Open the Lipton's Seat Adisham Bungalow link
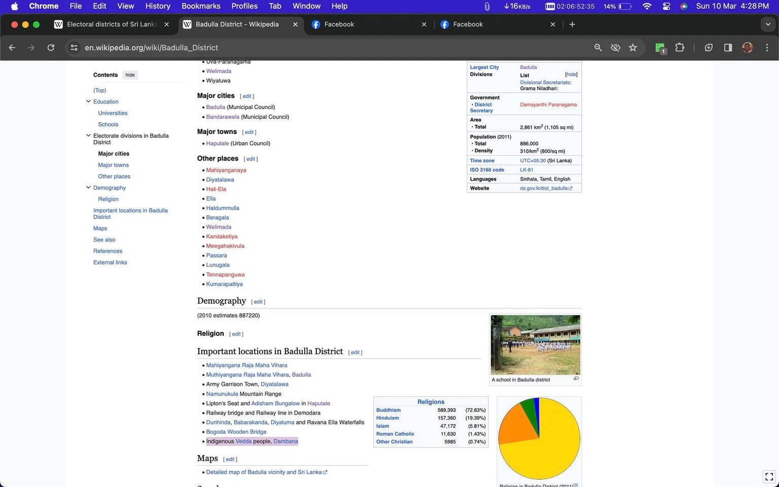Screen dimensions: 779x487 pos(275,403)
